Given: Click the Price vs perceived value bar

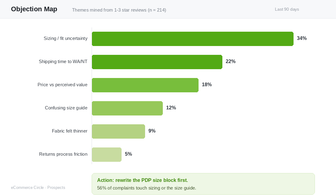Looking at the screenshot, I should (x=145, y=85).
